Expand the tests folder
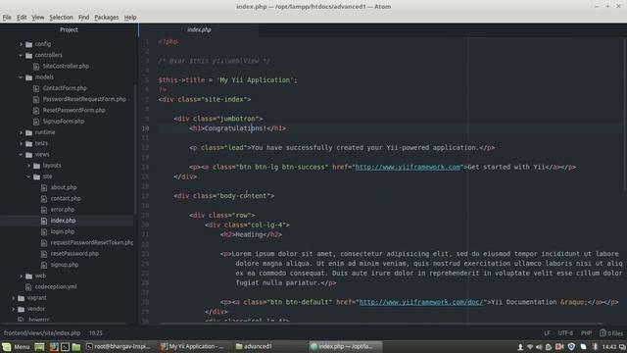This screenshot has width=627, height=353. tap(22, 143)
